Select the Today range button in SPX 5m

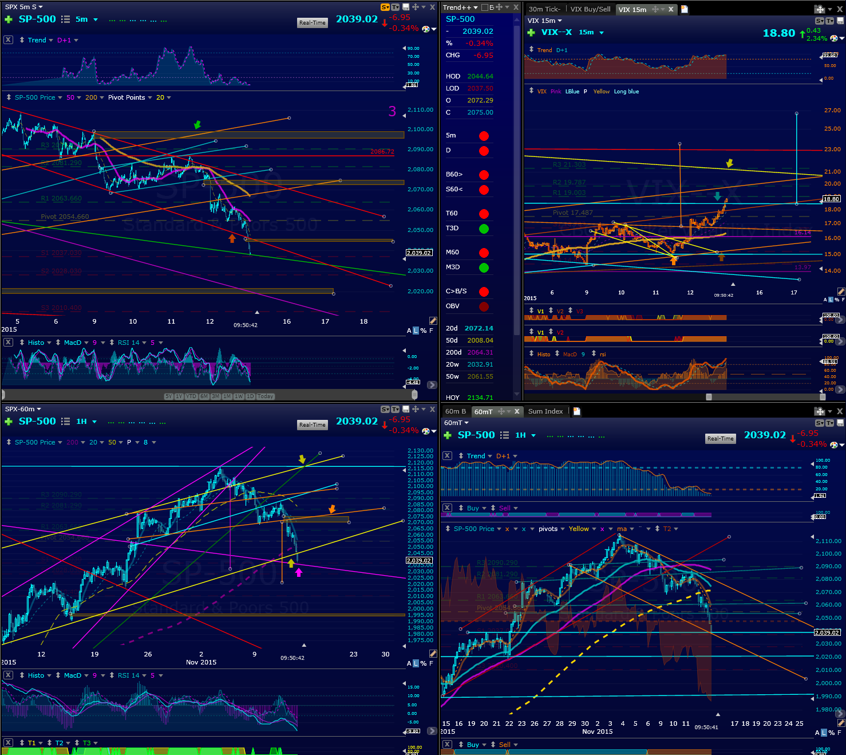266,396
